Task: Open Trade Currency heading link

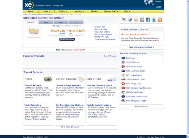Action: click(33, 105)
